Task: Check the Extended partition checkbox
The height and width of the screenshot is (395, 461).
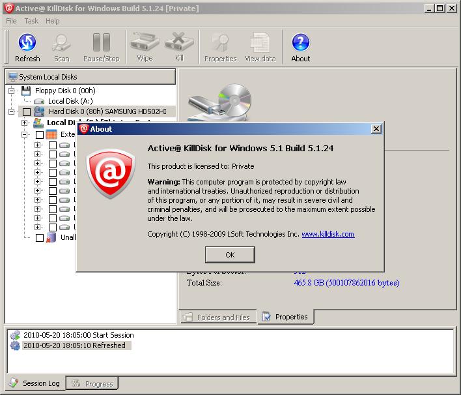Action: click(40, 135)
